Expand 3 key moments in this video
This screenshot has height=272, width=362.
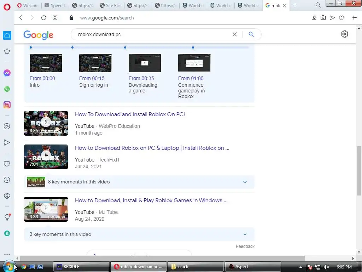click(x=139, y=234)
